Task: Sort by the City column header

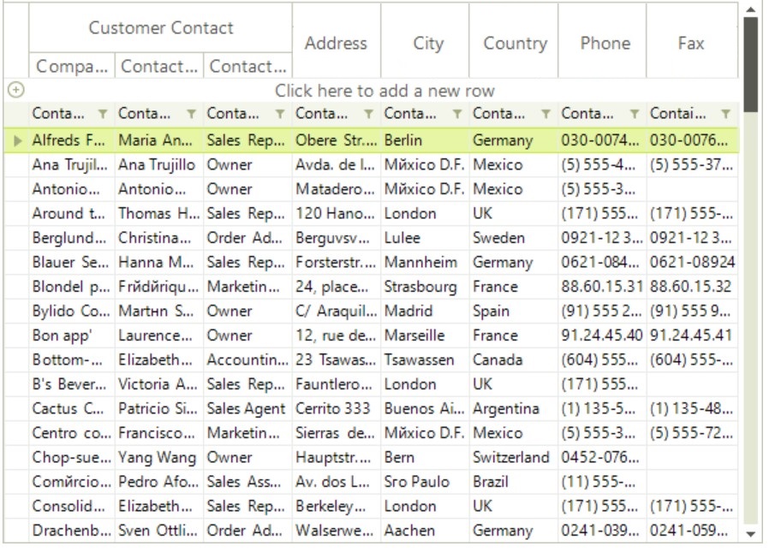Action: [x=427, y=43]
